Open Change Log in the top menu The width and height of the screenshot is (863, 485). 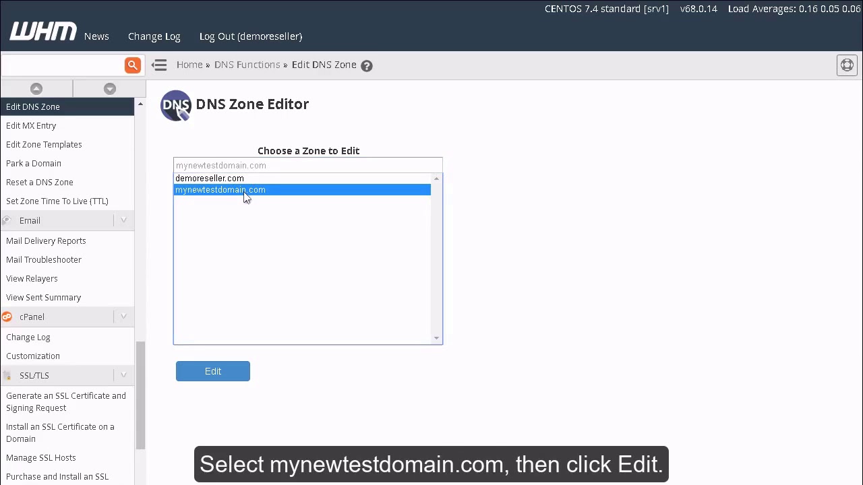click(x=154, y=36)
